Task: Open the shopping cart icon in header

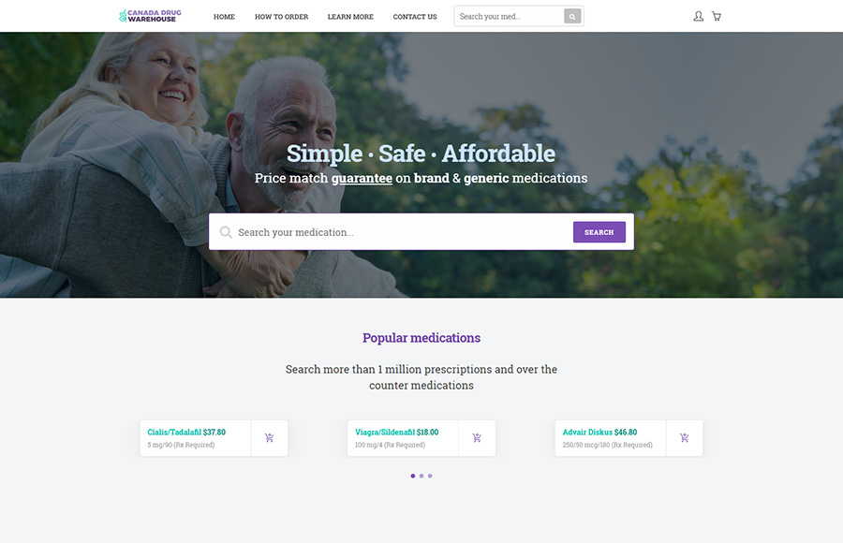Action: click(x=717, y=16)
